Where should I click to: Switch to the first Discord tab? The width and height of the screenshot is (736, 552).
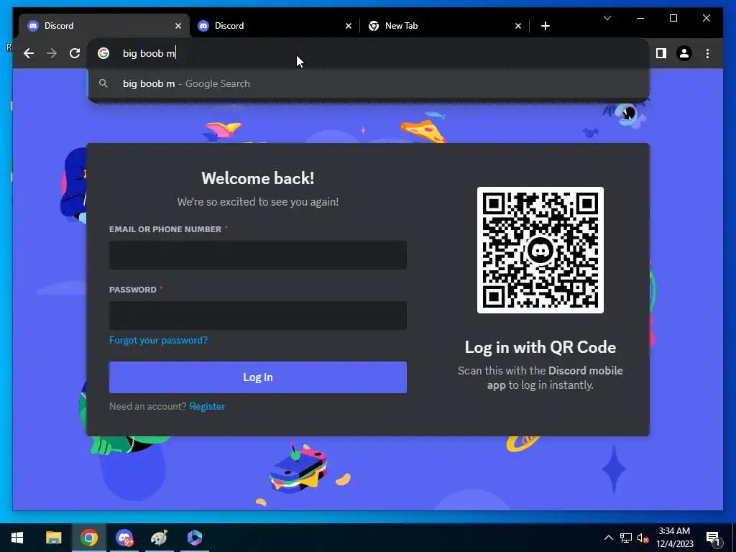click(x=103, y=26)
